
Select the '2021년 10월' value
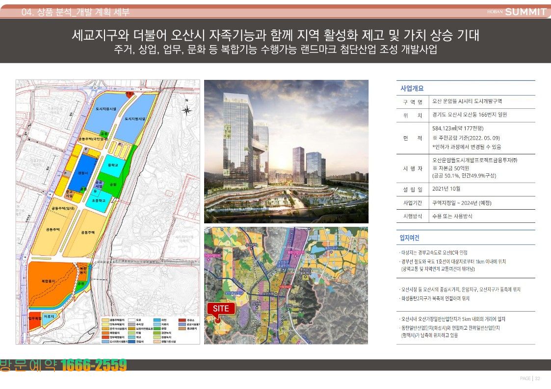446,189
